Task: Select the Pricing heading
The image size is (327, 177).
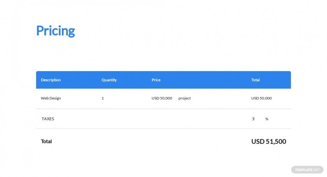Action: tap(55, 31)
